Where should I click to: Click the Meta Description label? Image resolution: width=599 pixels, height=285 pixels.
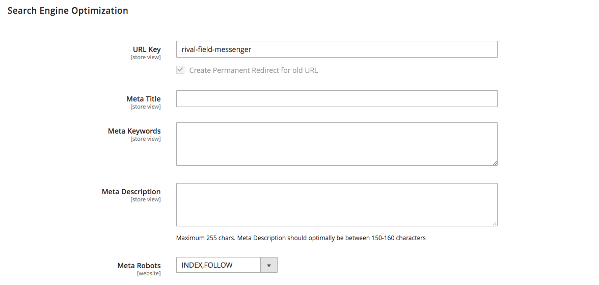pos(131,192)
